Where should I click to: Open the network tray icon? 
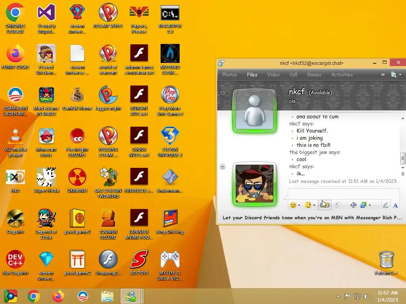357,296
